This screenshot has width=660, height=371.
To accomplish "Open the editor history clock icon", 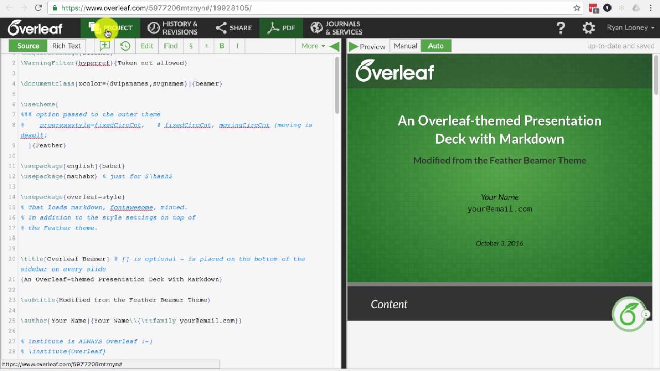I will pyautogui.click(x=125, y=46).
